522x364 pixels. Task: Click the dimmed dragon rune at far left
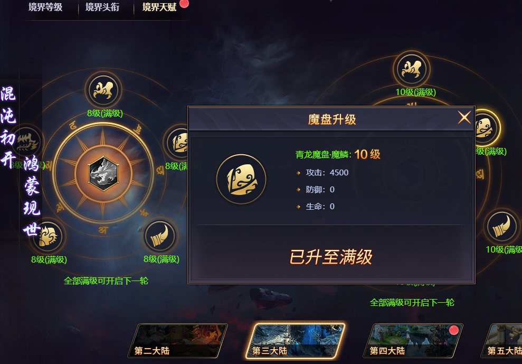26,143
